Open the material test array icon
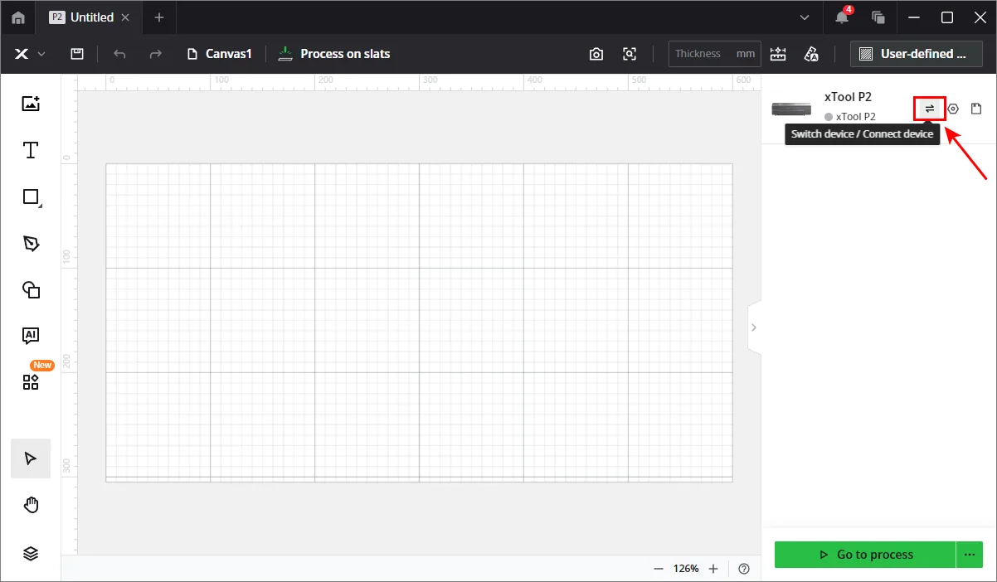 tap(812, 54)
